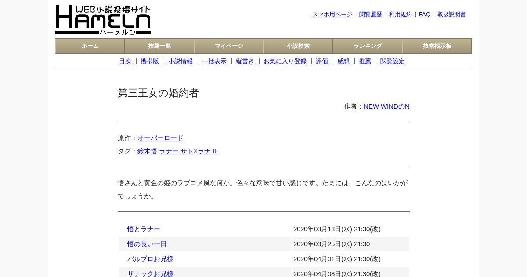Open the 閲覧設定 link
Image resolution: width=527 pixels, height=277 pixels.
[393, 62]
